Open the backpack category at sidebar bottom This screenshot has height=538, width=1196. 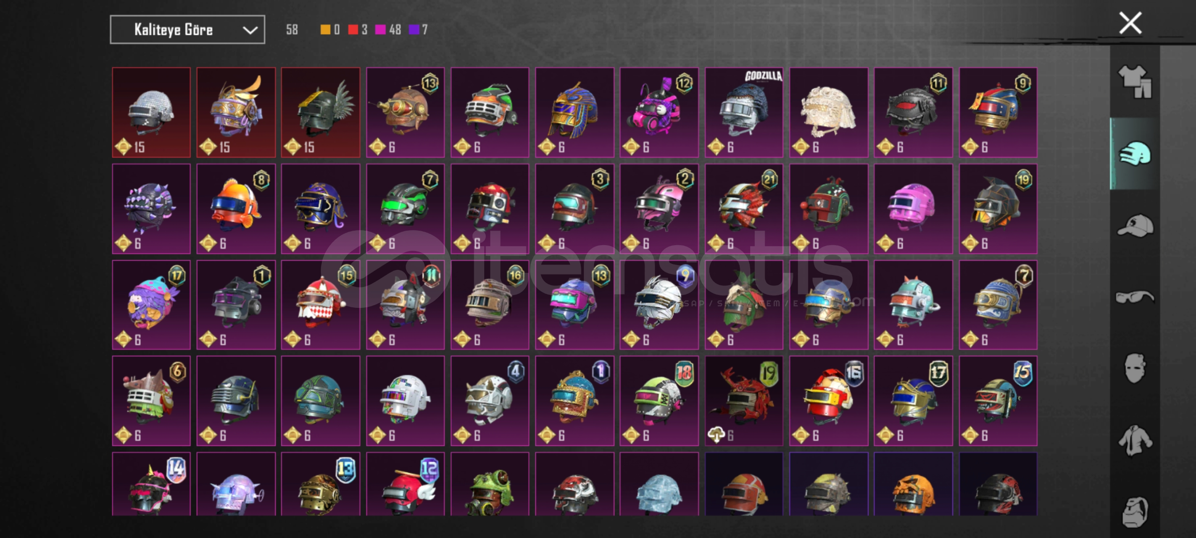click(1135, 511)
